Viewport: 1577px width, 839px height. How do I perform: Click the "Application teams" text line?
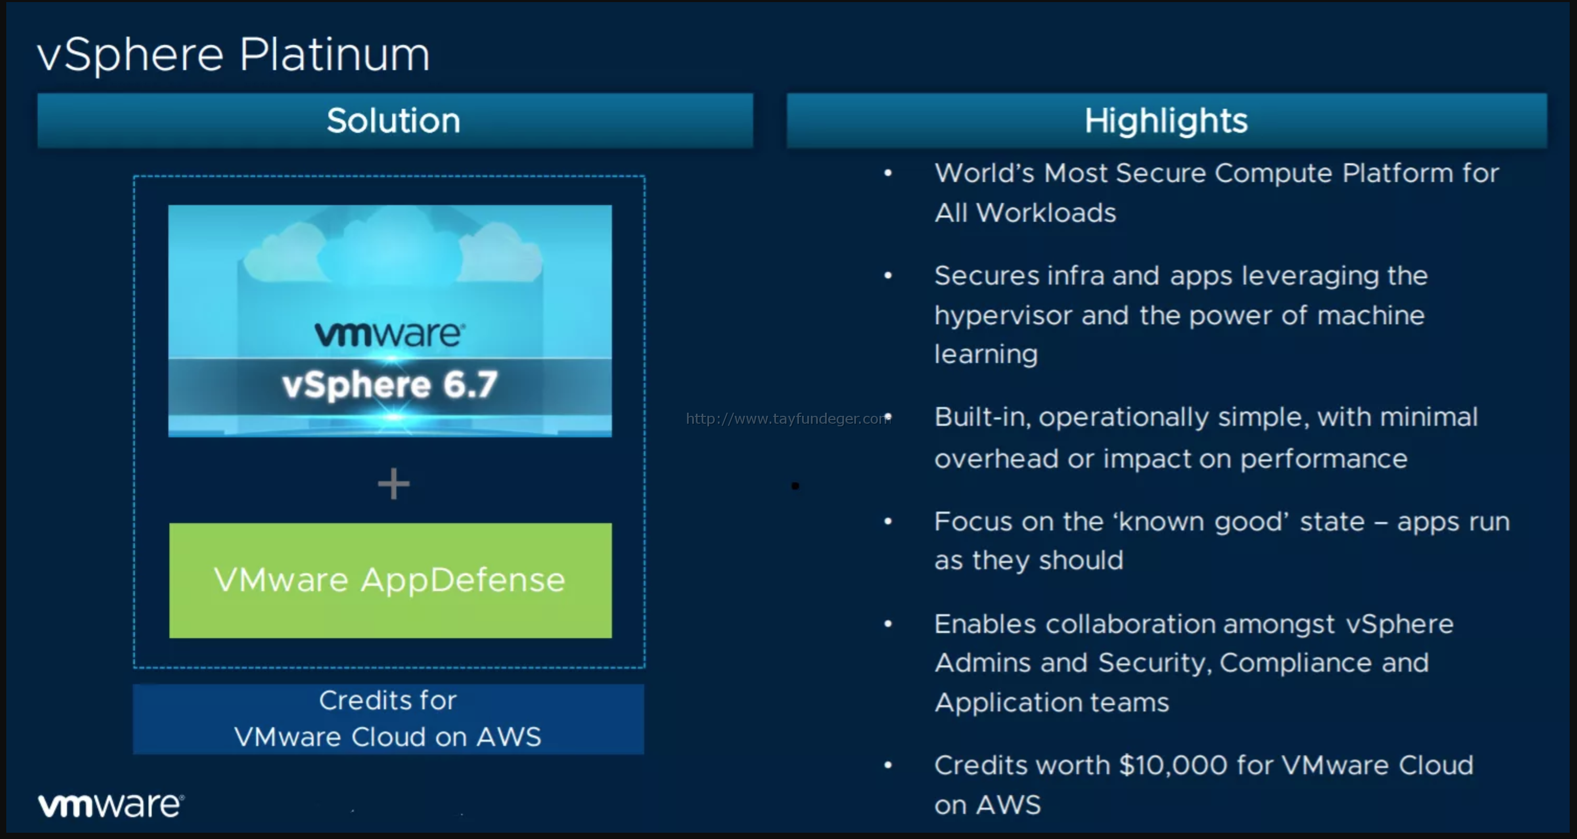click(x=1052, y=702)
